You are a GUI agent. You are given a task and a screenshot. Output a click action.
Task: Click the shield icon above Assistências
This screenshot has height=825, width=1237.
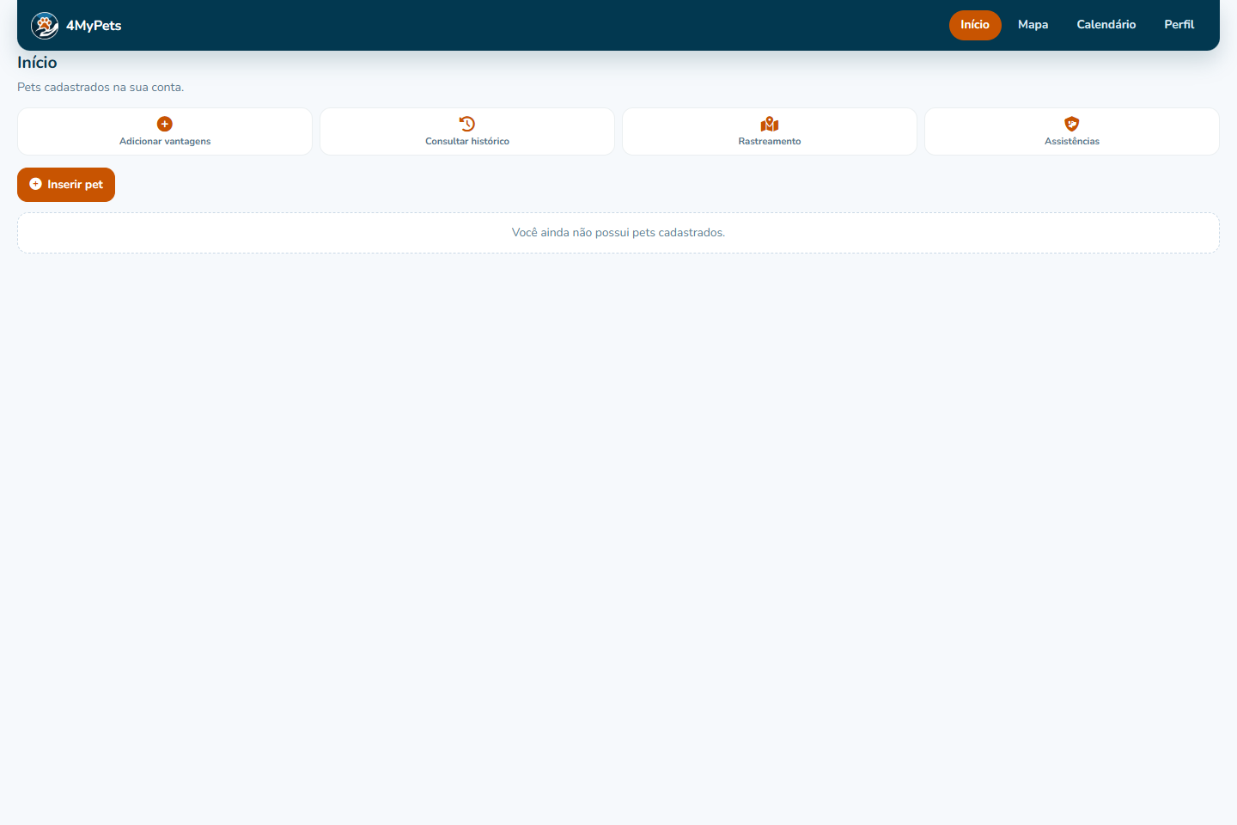[x=1072, y=124]
